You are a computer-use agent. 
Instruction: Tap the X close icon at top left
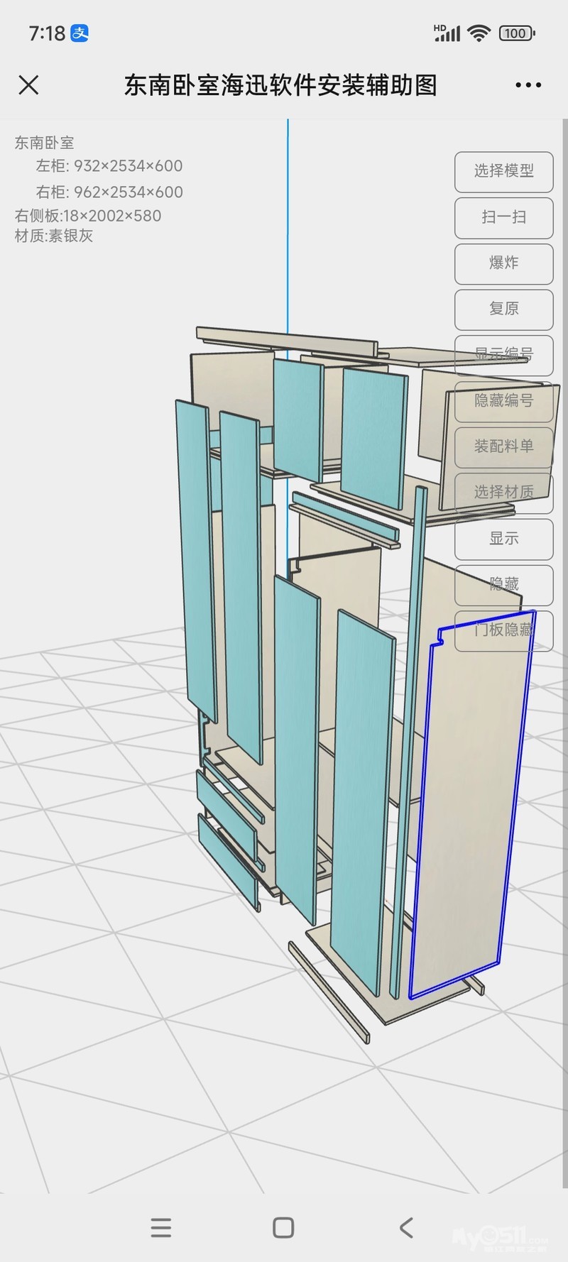(28, 85)
